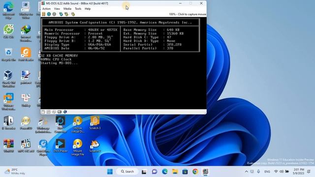
Task: Open 86Box settings from the toolbar icon
Action: click(73, 14)
